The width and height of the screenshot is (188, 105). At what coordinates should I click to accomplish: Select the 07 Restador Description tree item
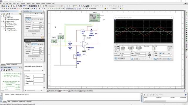point(13,20)
